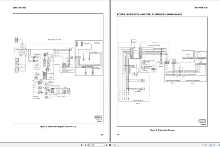Click the Figure 6 Schematic Diagram caption
This screenshot has width=220, height=147.
pos(162,130)
